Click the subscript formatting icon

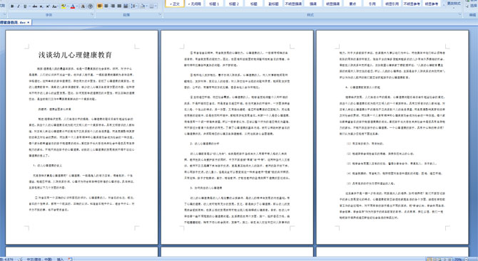(41, 6)
